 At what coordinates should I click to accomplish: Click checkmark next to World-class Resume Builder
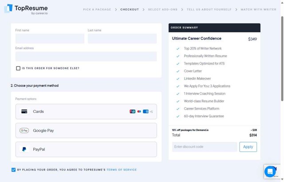tap(178, 101)
